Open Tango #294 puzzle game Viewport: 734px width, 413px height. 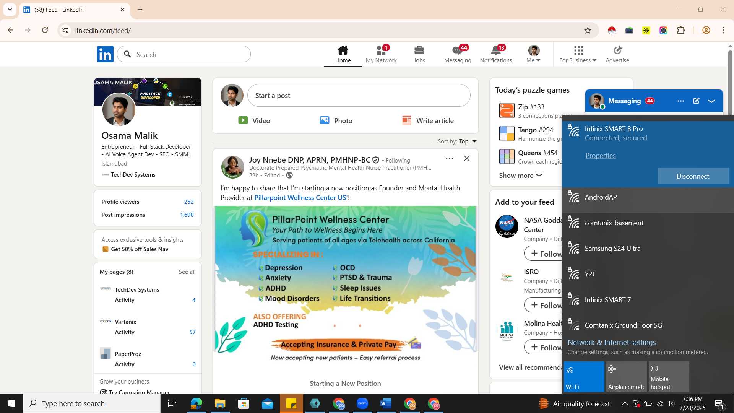pyautogui.click(x=531, y=134)
